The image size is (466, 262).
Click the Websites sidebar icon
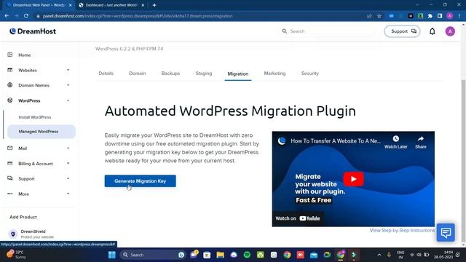click(x=9, y=70)
